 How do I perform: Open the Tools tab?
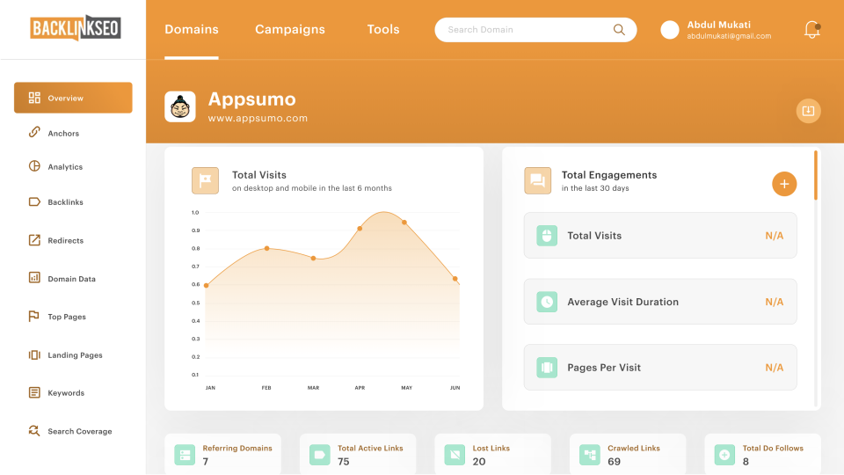383,29
